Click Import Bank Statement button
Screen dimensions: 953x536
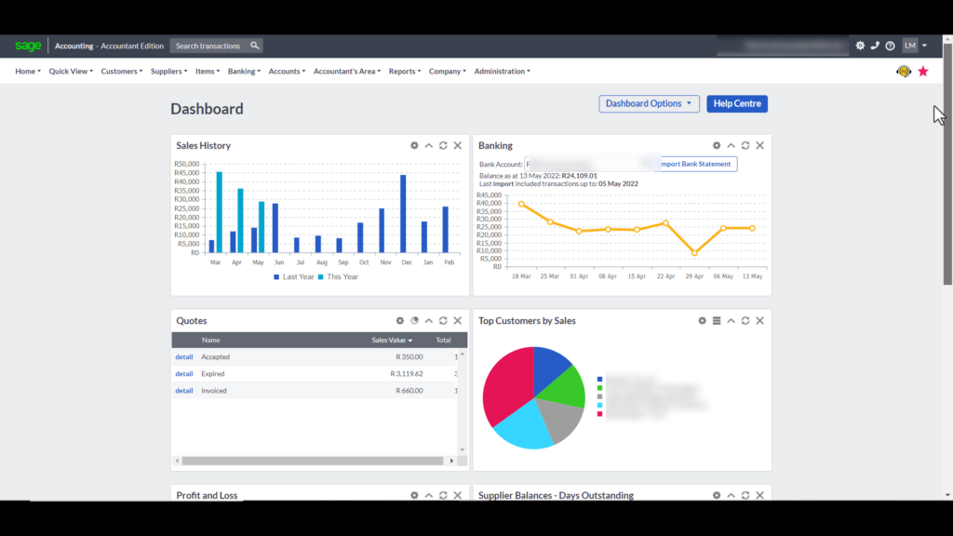(x=696, y=164)
